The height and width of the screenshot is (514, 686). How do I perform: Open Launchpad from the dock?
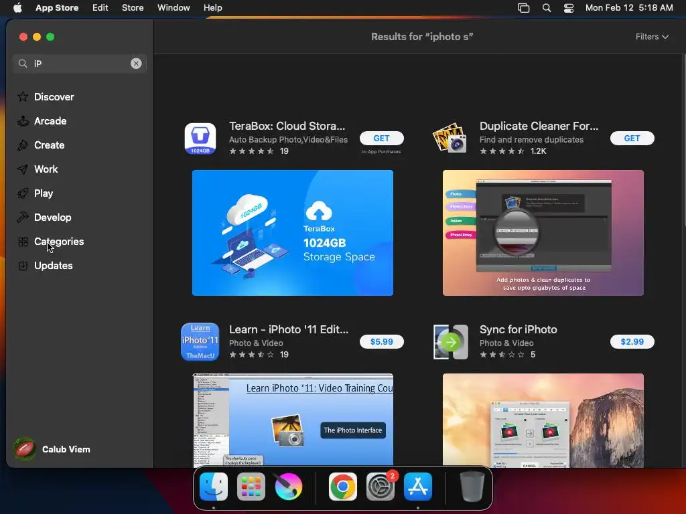[251, 487]
